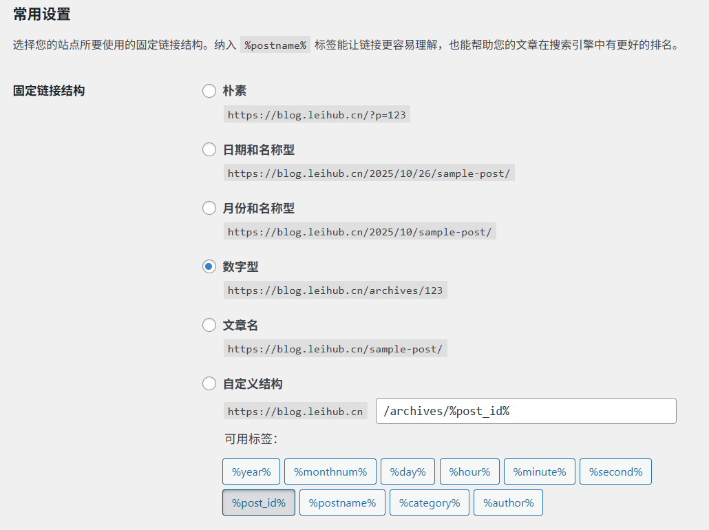Enable the 自定义结构 radio option
Image resolution: width=709 pixels, height=530 pixels.
tap(209, 383)
